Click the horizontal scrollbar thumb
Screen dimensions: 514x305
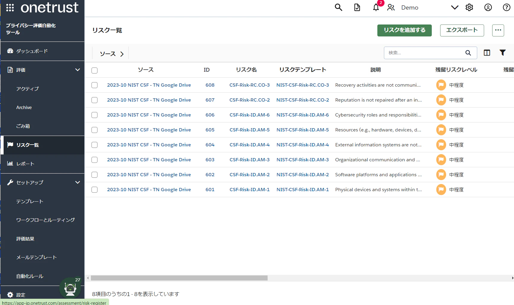(x=179, y=278)
